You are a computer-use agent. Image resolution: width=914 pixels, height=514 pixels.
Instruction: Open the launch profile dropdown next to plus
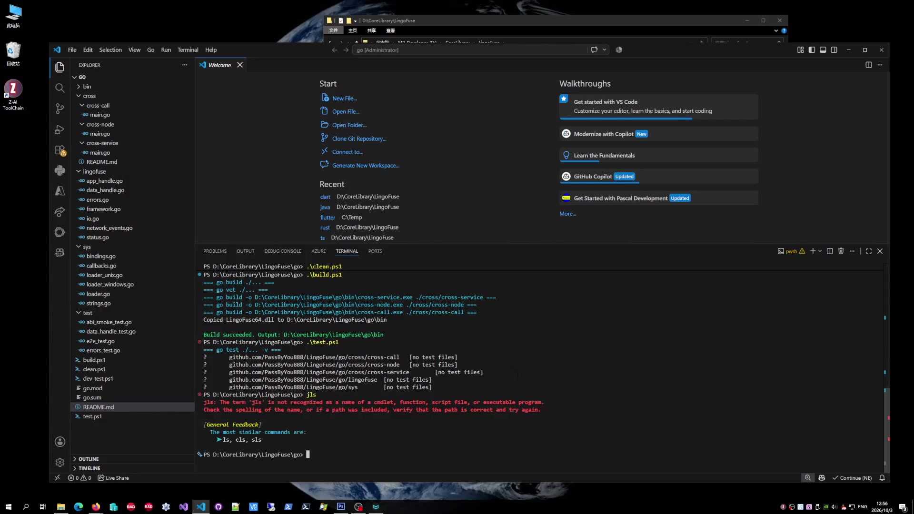(x=820, y=251)
